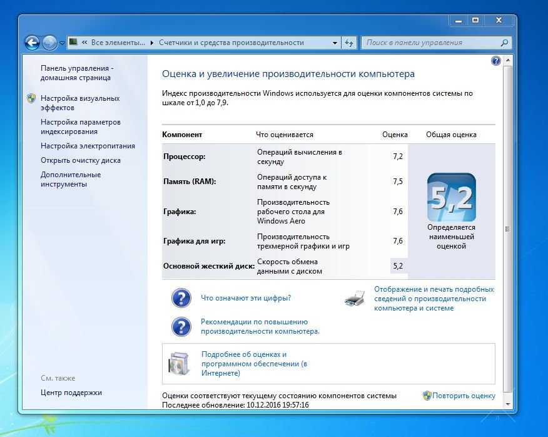Click the Control Panel icon in address bar

[x=73, y=43]
